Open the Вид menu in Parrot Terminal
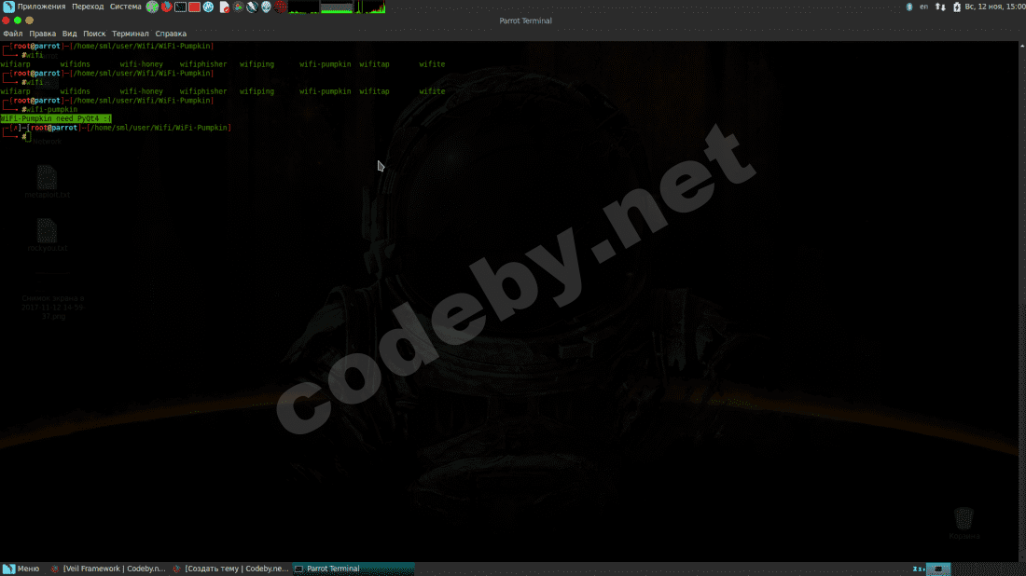Image resolution: width=1026 pixels, height=576 pixels. tap(69, 34)
